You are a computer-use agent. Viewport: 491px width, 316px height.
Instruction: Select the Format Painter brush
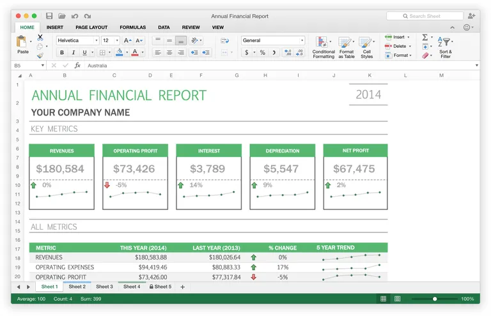(40, 56)
